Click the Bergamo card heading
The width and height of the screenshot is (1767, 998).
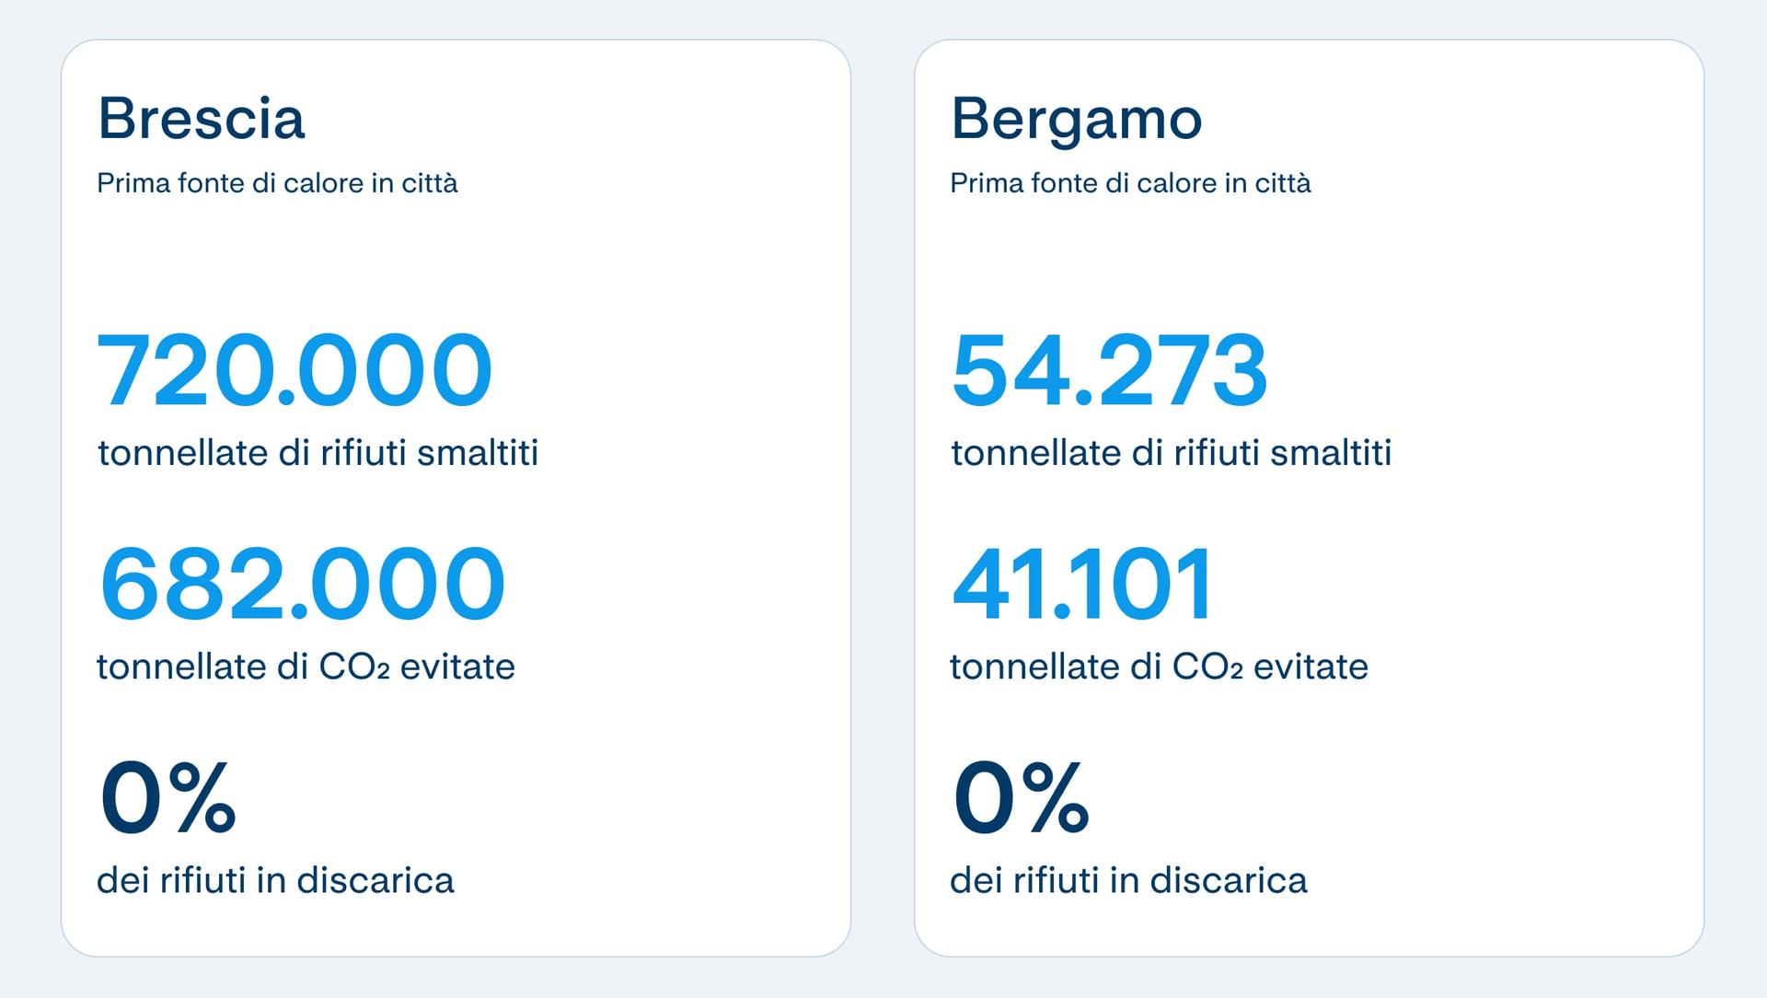[x=1076, y=119]
